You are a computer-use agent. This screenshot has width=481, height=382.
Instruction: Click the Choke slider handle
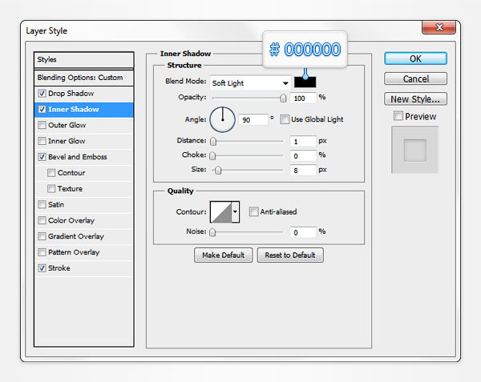click(x=212, y=156)
